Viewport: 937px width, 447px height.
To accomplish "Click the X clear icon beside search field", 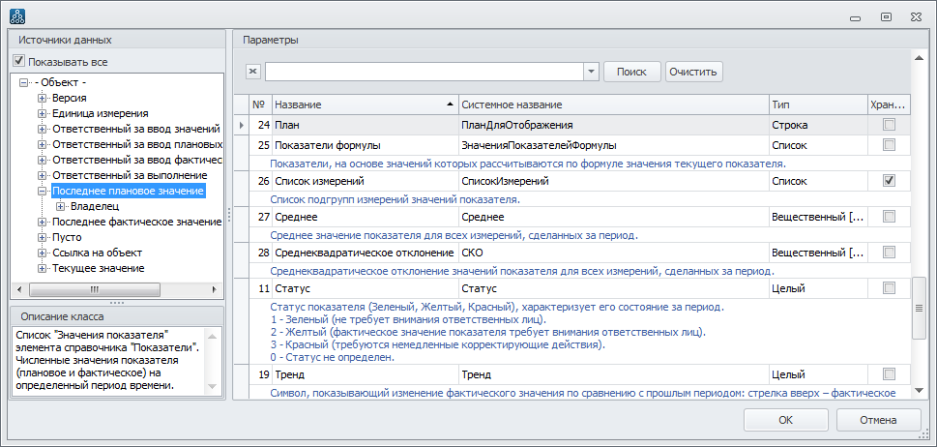I will [253, 72].
